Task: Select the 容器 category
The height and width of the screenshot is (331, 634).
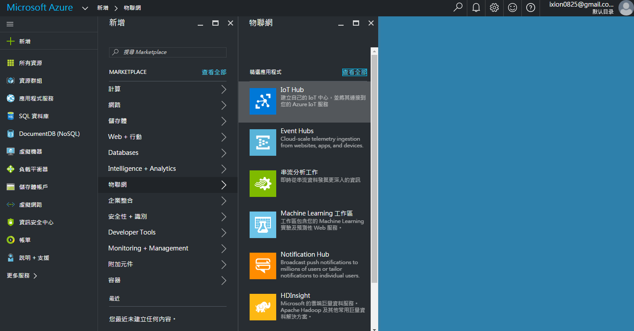Action: (x=168, y=280)
